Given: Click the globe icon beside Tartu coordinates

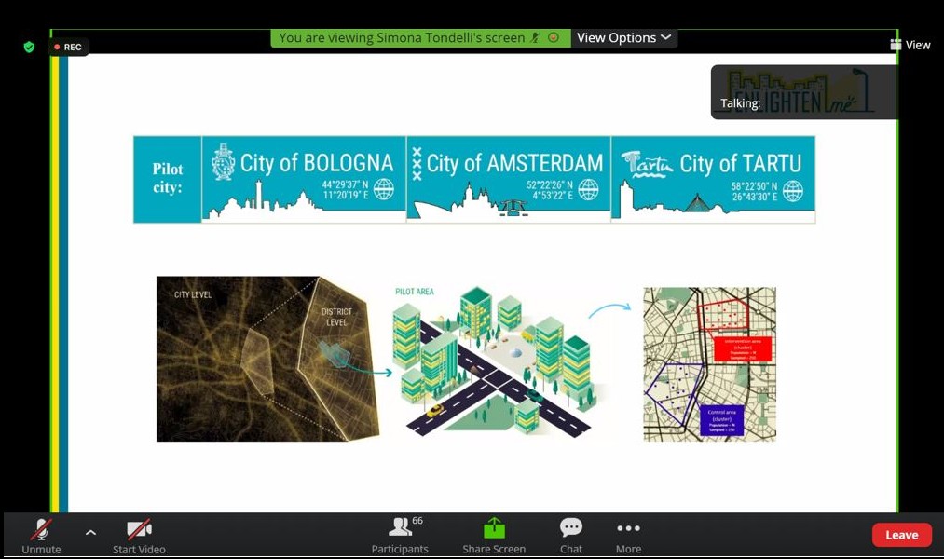Looking at the screenshot, I should click(x=792, y=191).
